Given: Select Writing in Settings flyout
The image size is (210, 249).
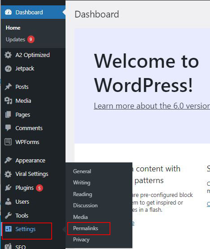Looking at the screenshot, I should tap(82, 183).
